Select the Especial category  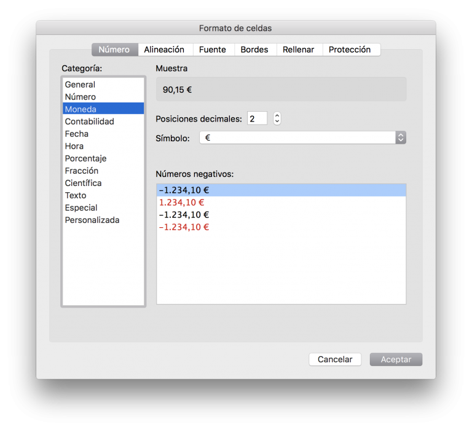point(103,208)
